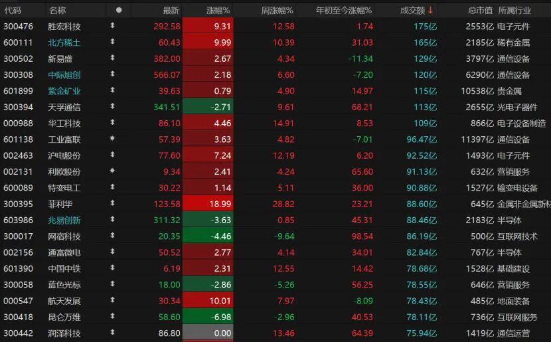Screen dimensions: 551x342
Task: Click the marker icon beside 昆仑万维
Action: [112, 317]
